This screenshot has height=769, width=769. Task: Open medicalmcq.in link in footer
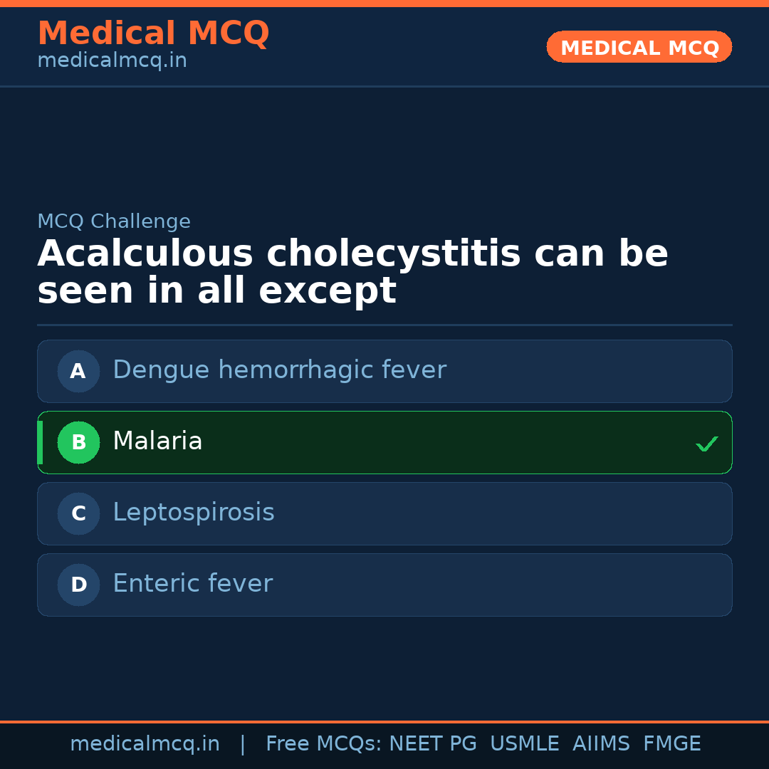[x=145, y=744]
